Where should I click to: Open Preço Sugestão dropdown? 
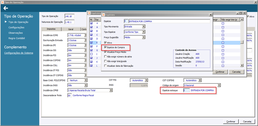click(144, 37)
